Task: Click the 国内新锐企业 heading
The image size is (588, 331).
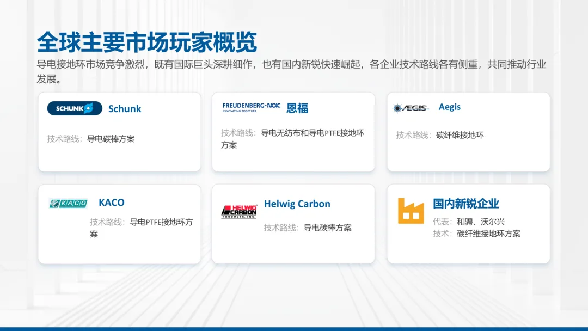Action: coord(465,204)
